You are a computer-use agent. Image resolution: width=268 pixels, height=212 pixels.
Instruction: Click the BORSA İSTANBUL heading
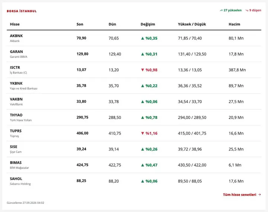pos(22,11)
